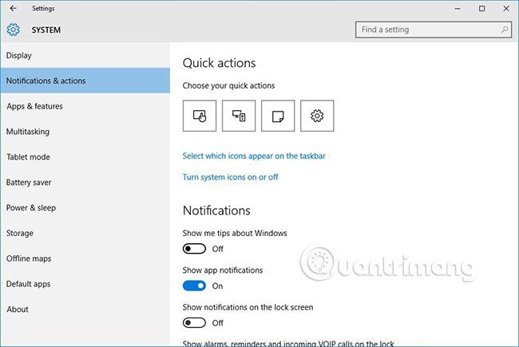Viewport: 519px width, 347px height.
Task: Select Notifications & actions in sidebar
Action: pyautogui.click(x=85, y=81)
